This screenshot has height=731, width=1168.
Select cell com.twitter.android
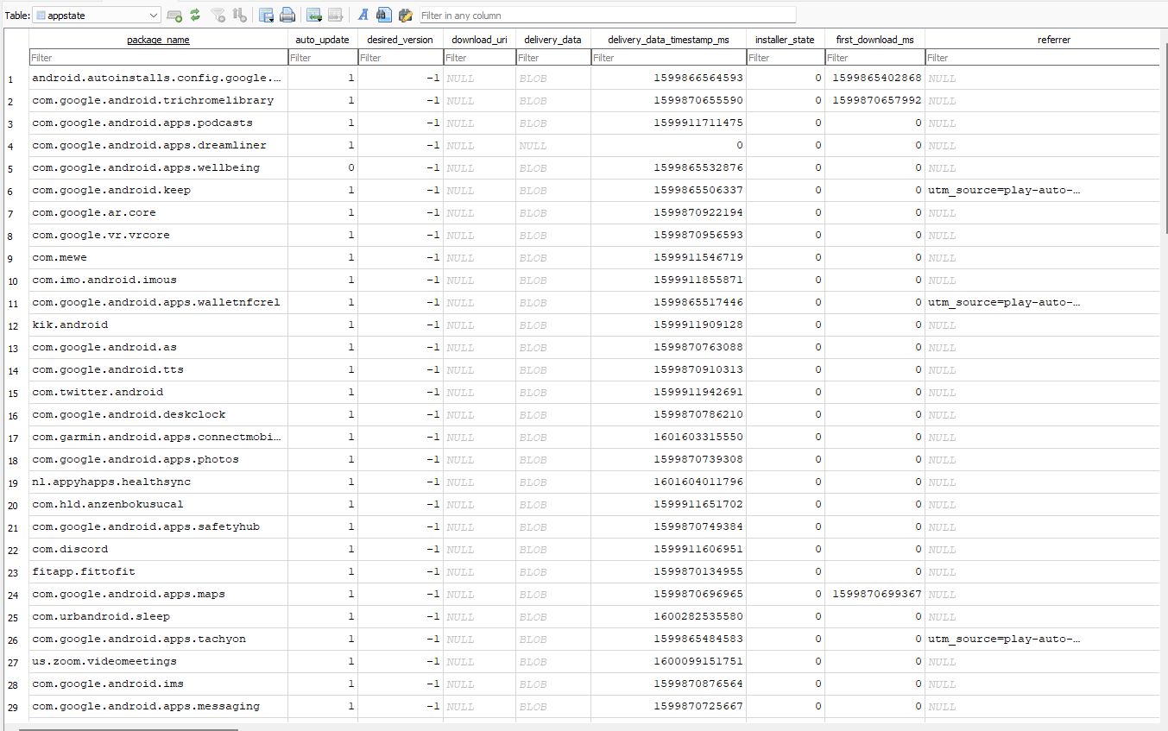coord(158,392)
